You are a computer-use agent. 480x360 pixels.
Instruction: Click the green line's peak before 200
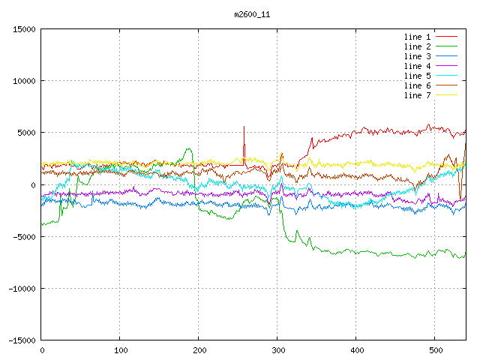pos(188,148)
